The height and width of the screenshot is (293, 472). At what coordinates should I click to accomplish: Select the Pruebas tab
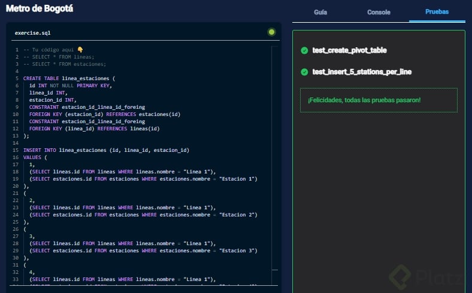click(x=437, y=12)
